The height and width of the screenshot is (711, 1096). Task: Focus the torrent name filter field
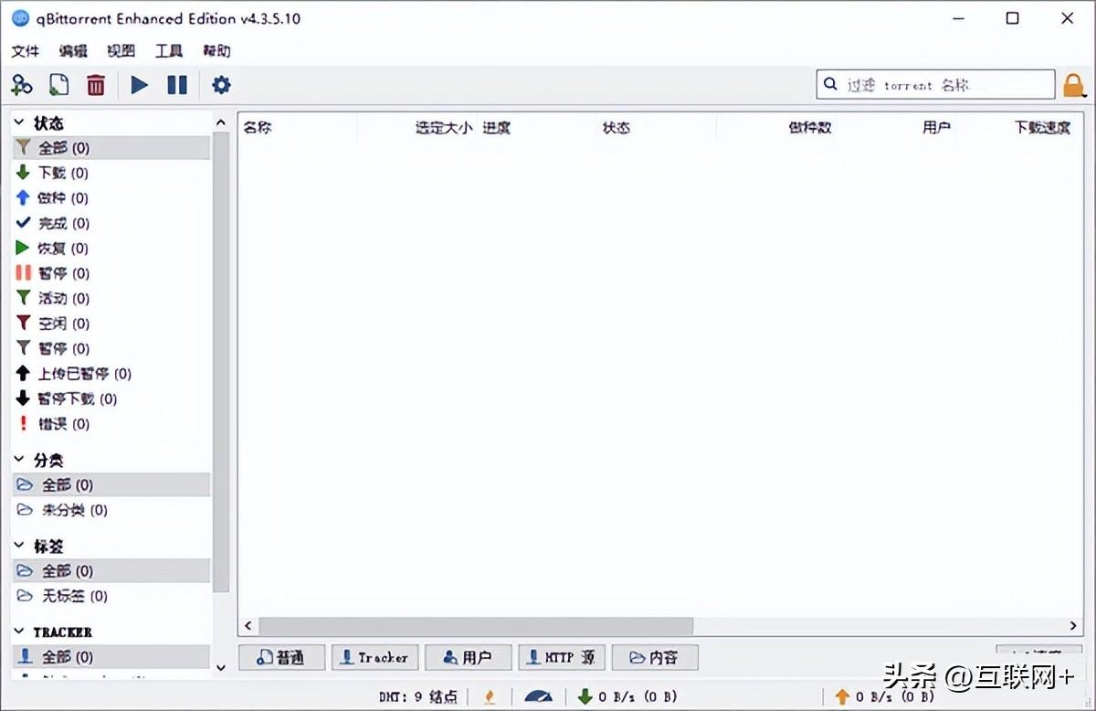pyautogui.click(x=935, y=85)
